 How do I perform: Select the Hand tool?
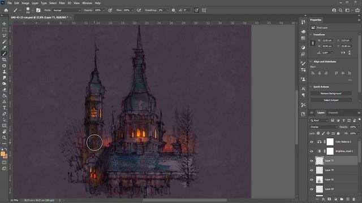pyautogui.click(x=4, y=131)
